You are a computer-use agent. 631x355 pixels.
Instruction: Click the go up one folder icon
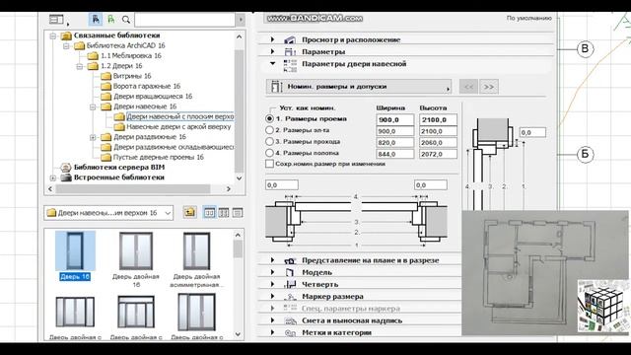click(x=189, y=212)
